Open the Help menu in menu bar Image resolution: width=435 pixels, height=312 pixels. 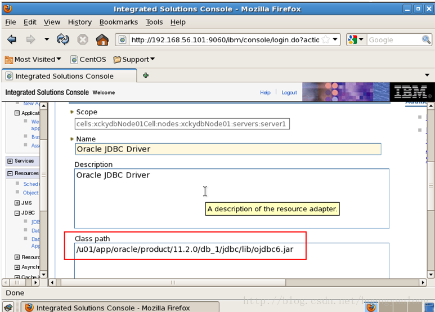click(178, 22)
